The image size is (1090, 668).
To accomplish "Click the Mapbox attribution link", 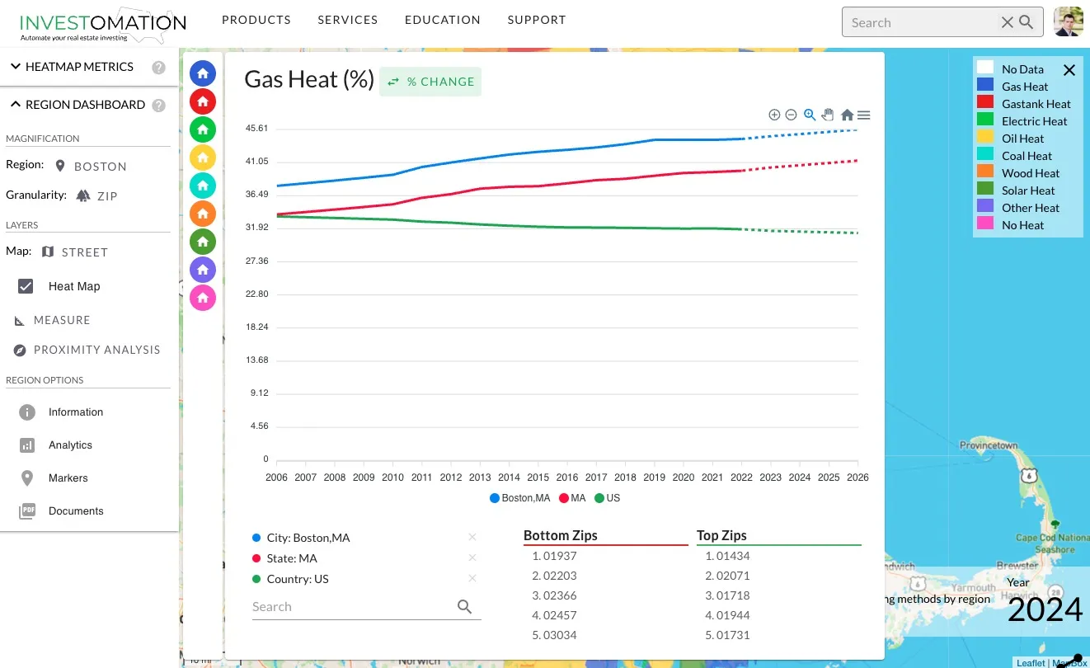I will pos(1069,662).
